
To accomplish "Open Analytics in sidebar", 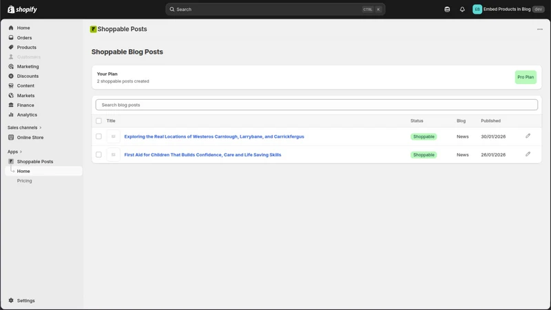I will coord(27,114).
